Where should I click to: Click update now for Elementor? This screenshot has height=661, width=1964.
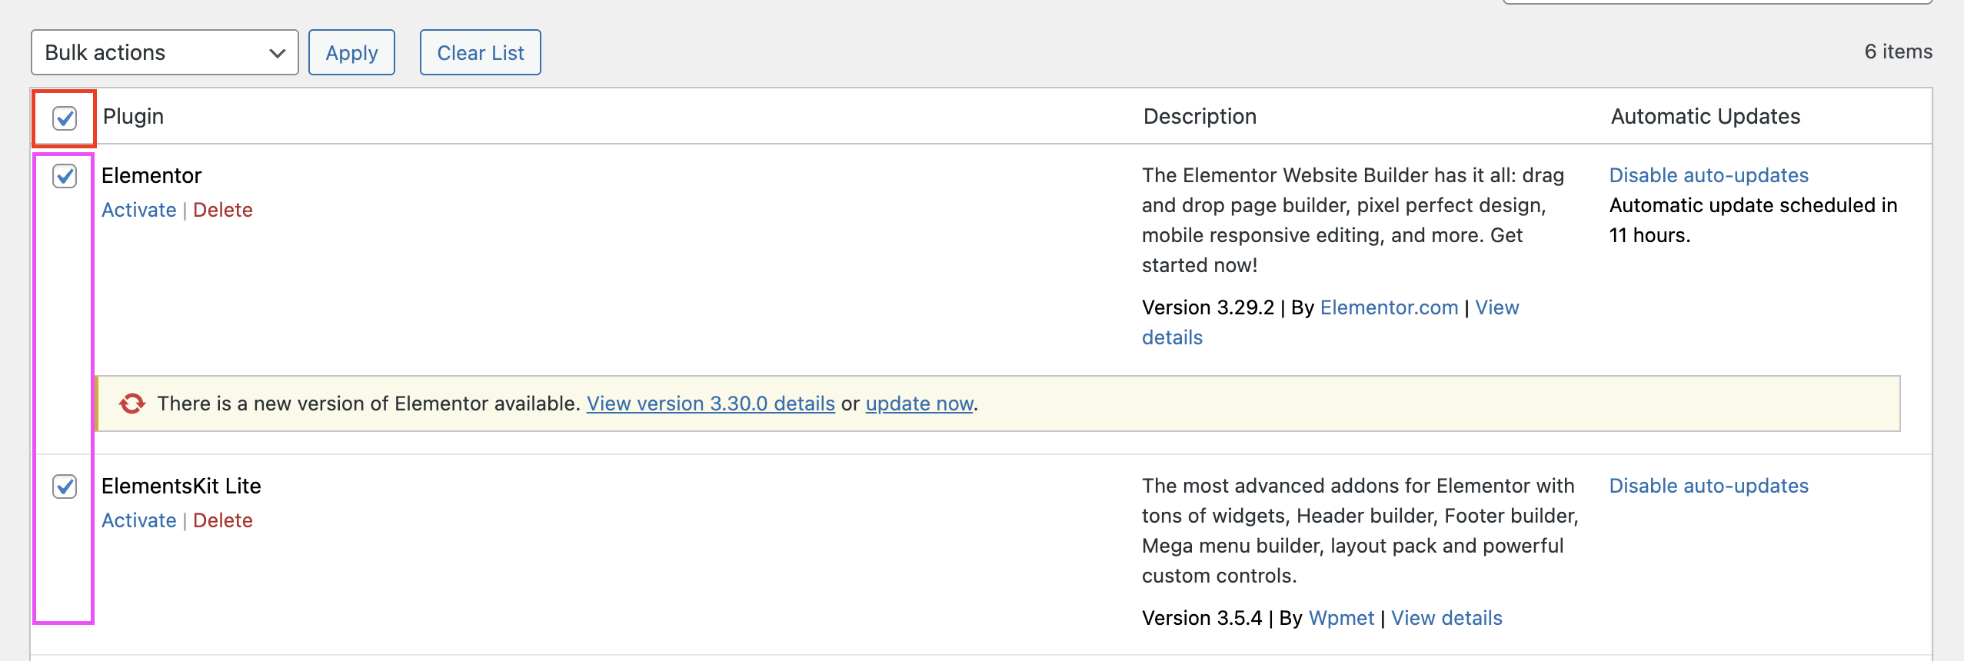tap(919, 404)
